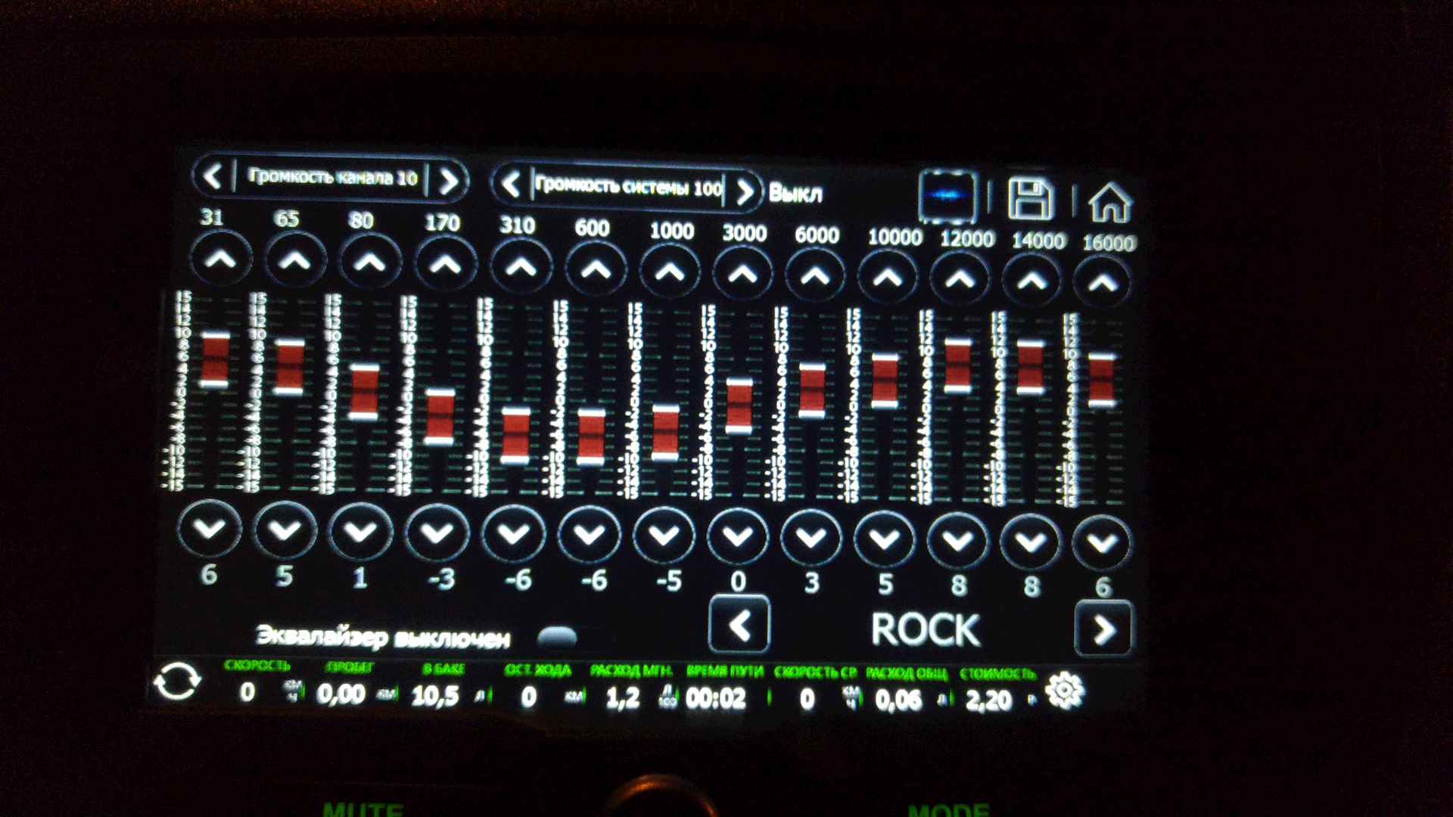Raise the 1000 Hz band with up arrow
Screen dimensions: 1453x817
pyautogui.click(x=670, y=272)
